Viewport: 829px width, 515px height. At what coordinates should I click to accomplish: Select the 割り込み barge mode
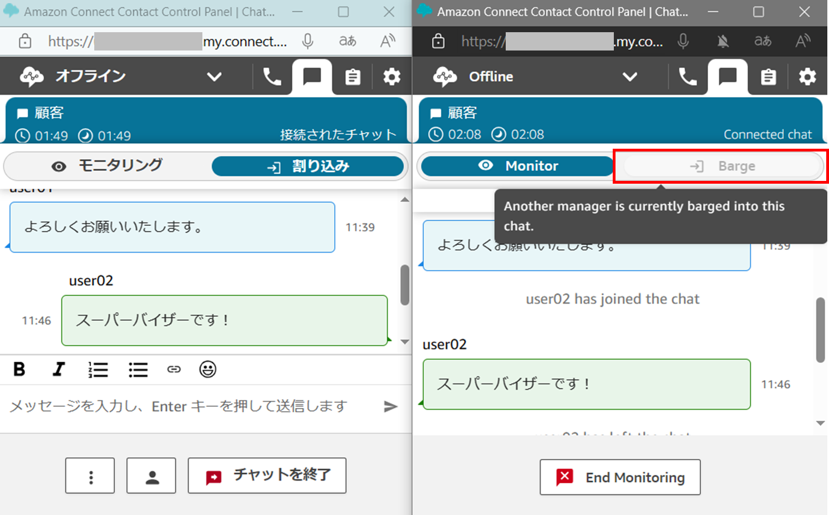point(308,166)
